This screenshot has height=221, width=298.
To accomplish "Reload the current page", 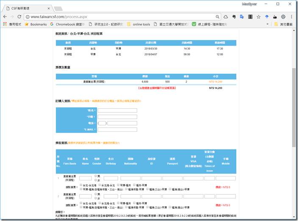I will (x=19, y=16).
